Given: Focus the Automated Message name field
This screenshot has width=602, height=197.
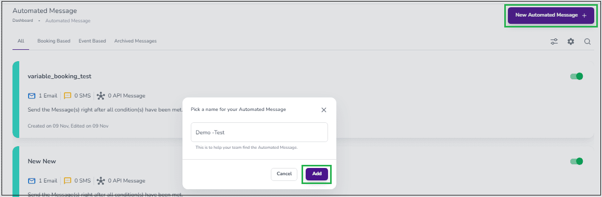Looking at the screenshot, I should coord(259,132).
